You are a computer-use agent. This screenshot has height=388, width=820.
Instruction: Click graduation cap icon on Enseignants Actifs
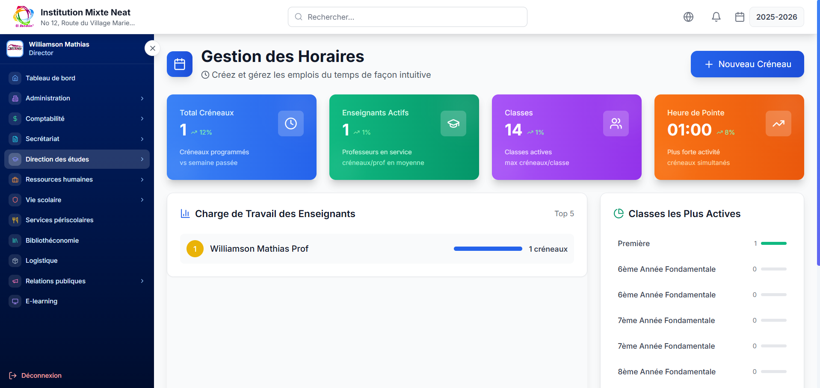click(x=453, y=123)
